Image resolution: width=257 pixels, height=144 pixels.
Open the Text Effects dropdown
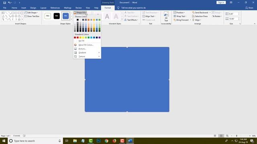pyautogui.click(x=131, y=20)
